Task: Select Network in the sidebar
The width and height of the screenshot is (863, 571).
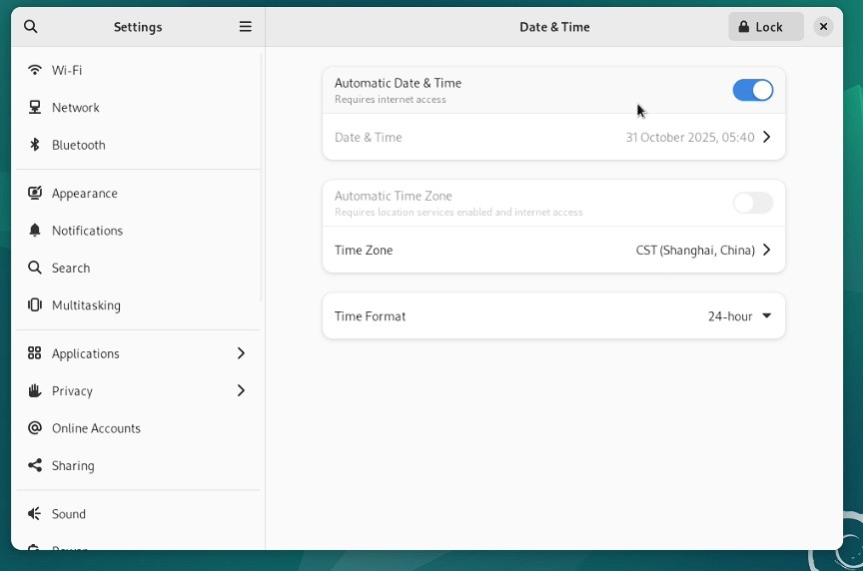Action: 76,108
